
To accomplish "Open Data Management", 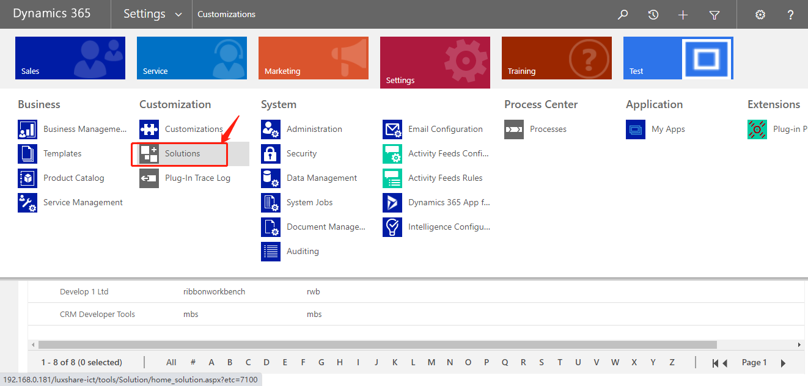I will point(321,178).
